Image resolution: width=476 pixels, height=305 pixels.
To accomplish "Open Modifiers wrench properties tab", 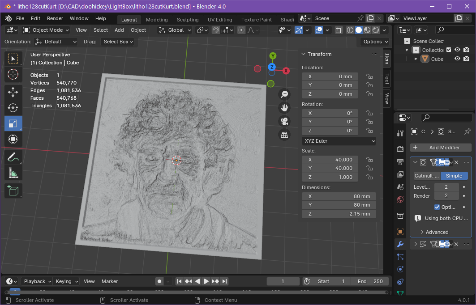I will [x=400, y=244].
